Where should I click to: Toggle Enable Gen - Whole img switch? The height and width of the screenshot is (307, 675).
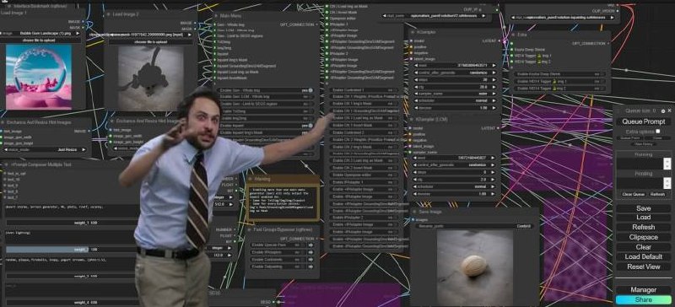click(x=310, y=90)
